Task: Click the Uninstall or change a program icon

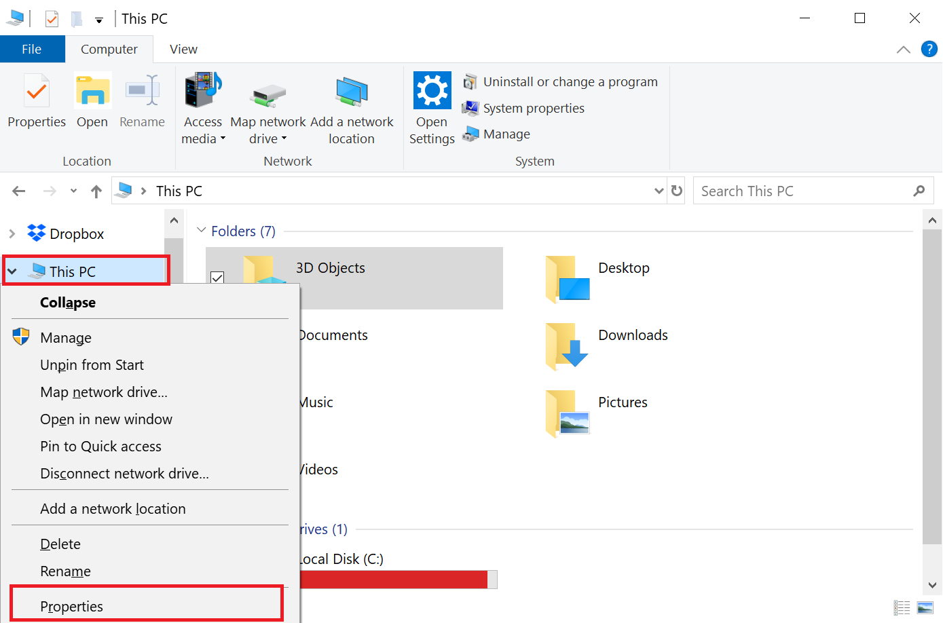Action: point(470,82)
